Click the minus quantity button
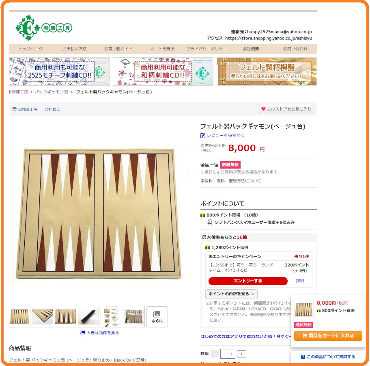 point(215,354)
